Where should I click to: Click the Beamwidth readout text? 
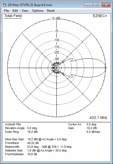[50, 147]
